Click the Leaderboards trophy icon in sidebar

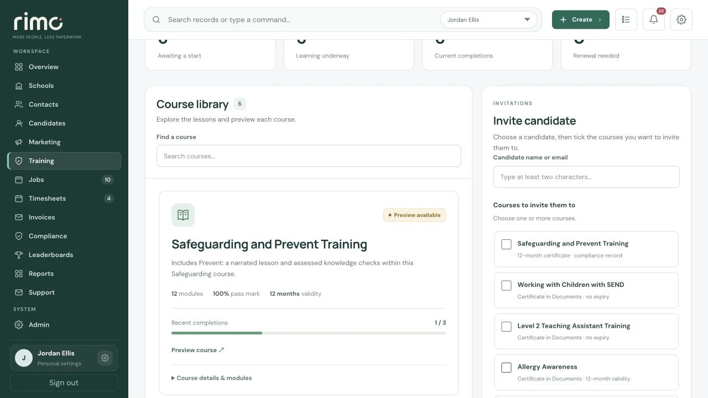point(19,255)
